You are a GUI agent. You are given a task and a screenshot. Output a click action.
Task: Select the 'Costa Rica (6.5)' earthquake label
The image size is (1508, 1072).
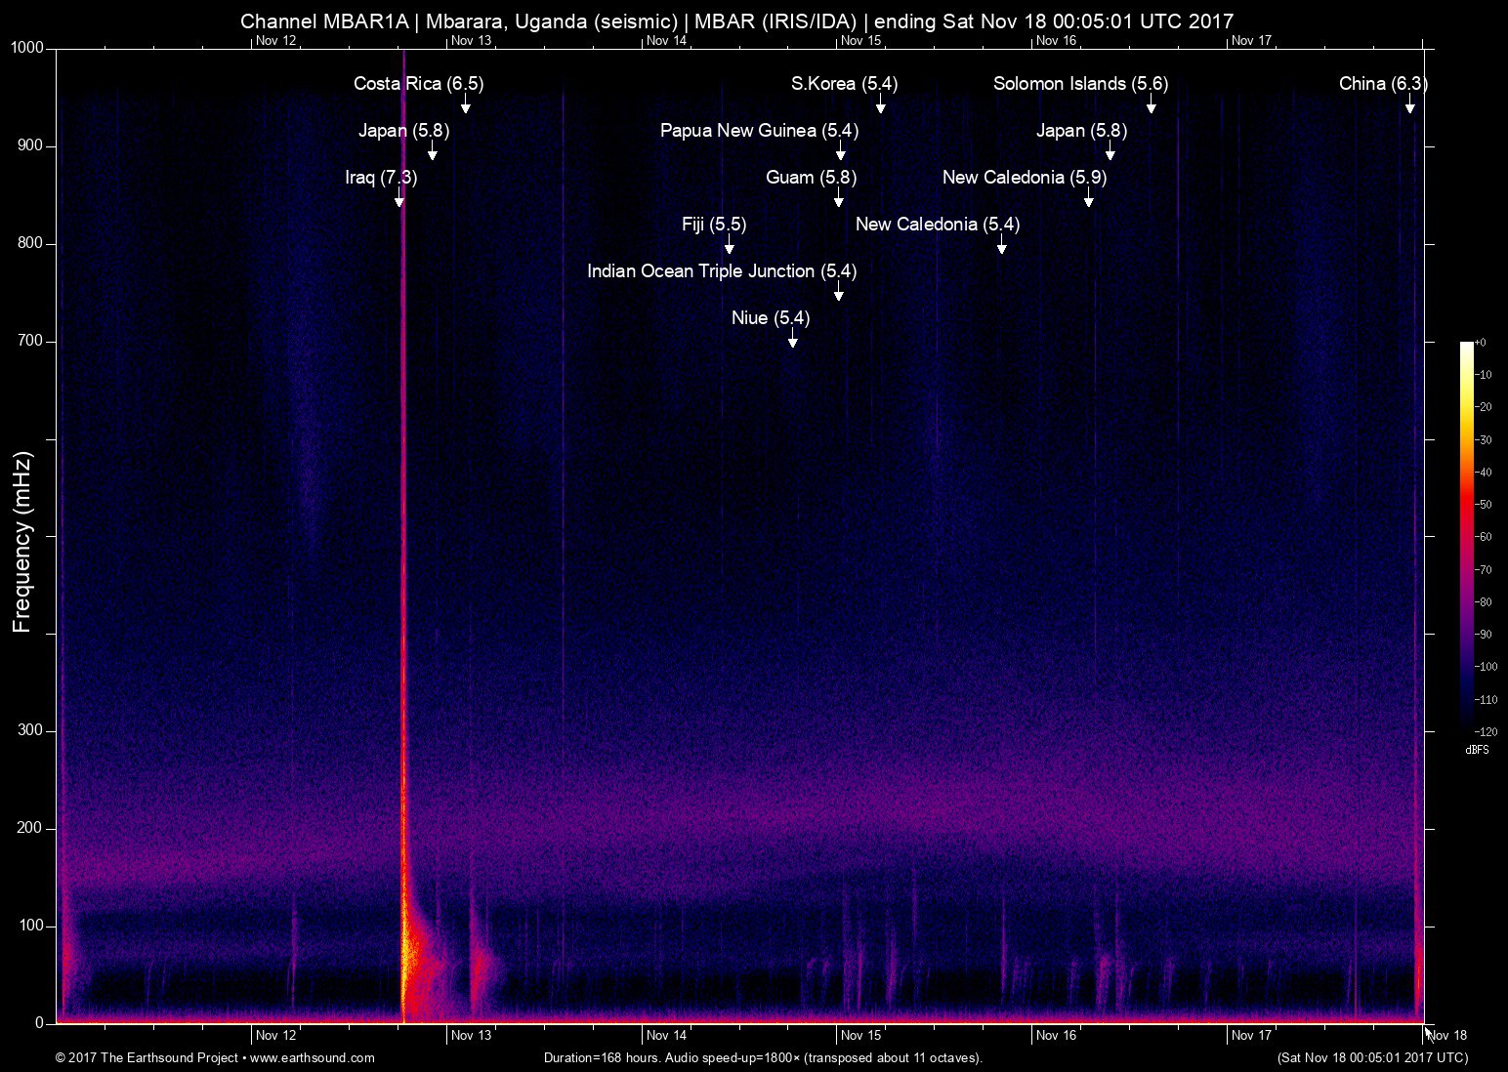click(x=418, y=83)
